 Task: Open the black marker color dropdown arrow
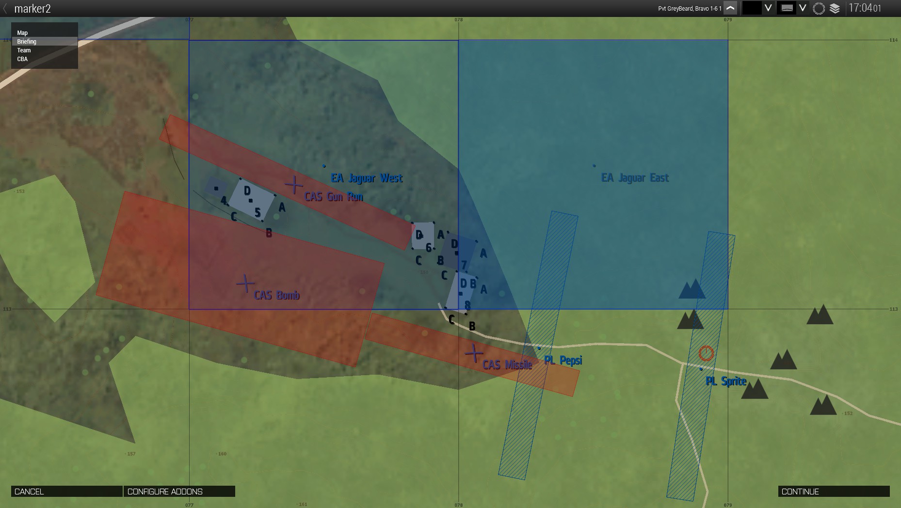tap(768, 8)
